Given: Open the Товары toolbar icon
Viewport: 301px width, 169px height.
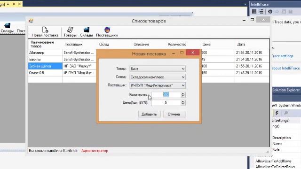Looking at the screenshot, I should (70, 32).
